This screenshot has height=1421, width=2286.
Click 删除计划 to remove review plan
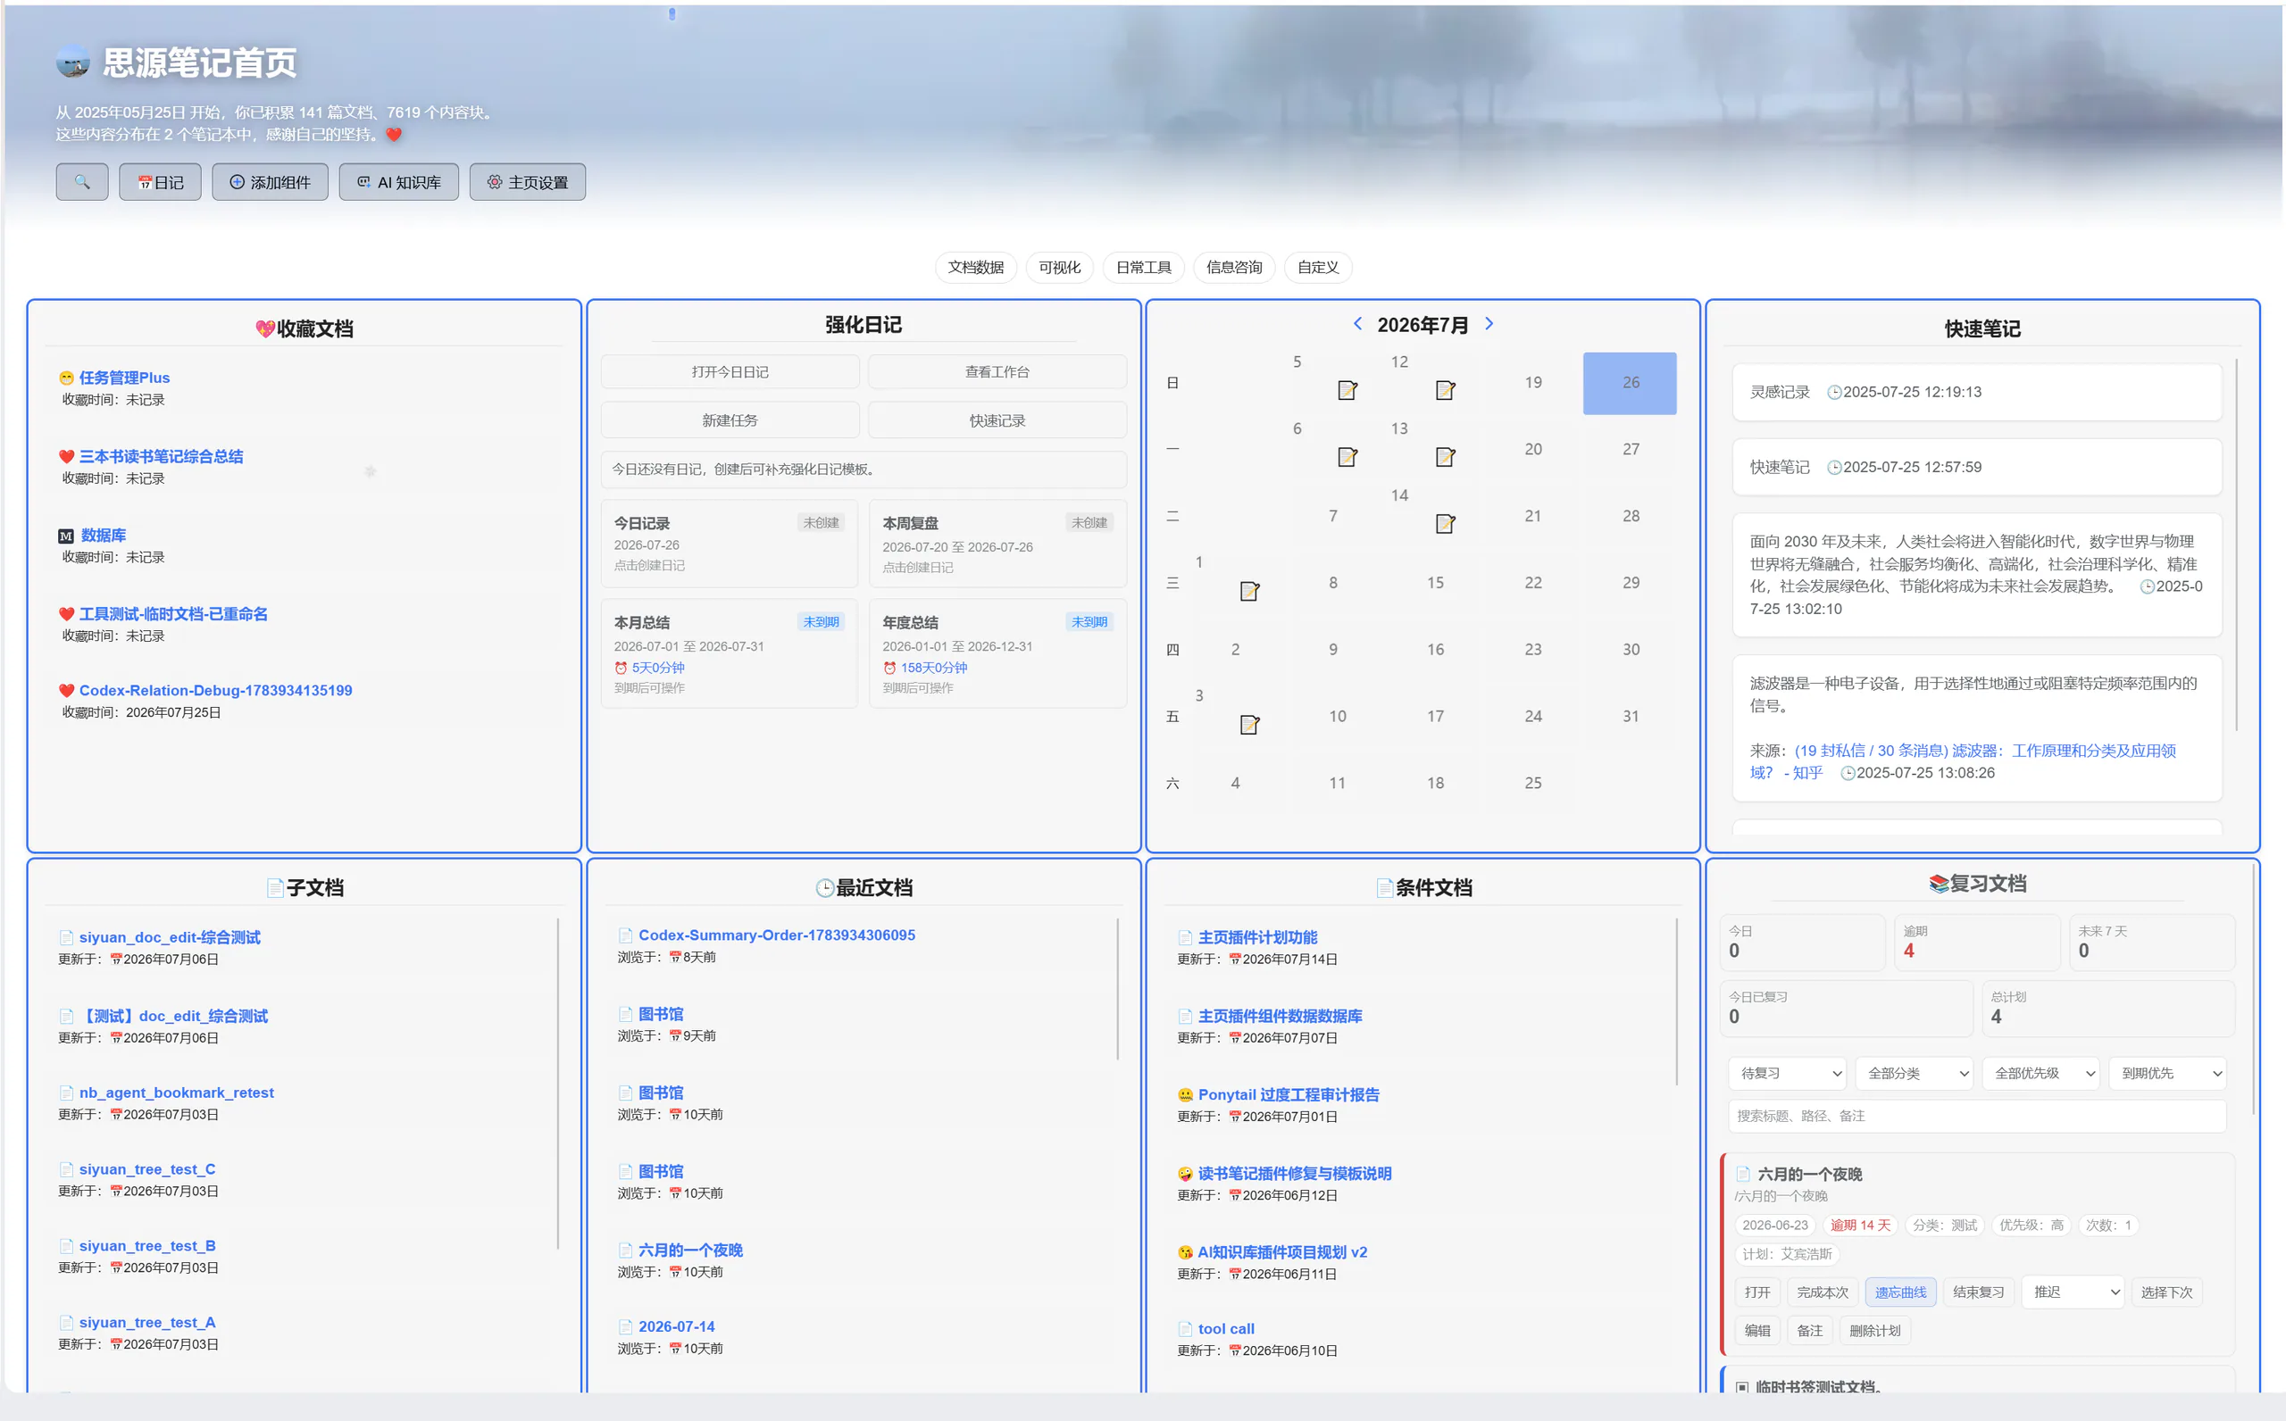click(x=1874, y=1332)
